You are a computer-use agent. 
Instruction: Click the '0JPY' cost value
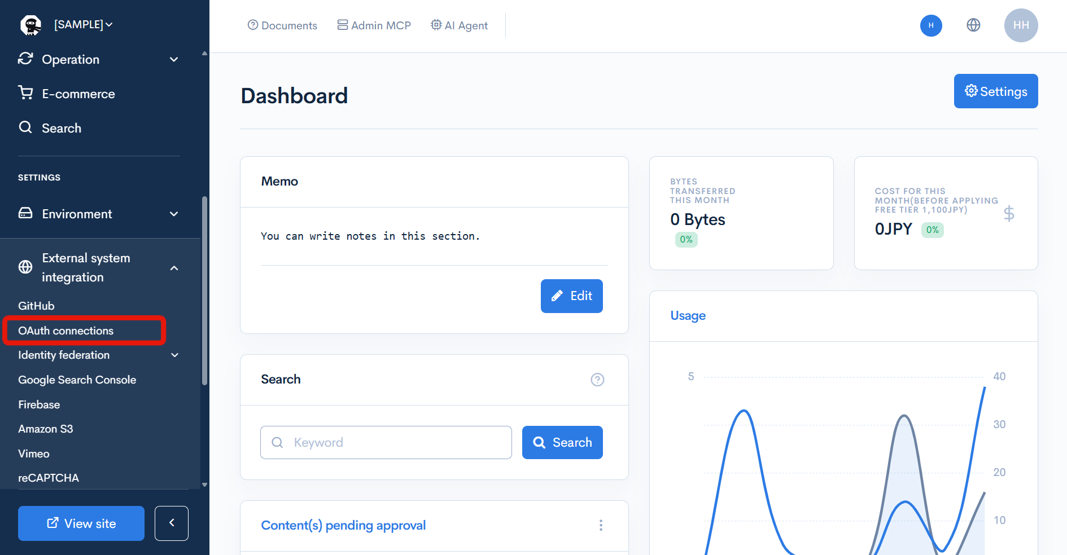(893, 229)
